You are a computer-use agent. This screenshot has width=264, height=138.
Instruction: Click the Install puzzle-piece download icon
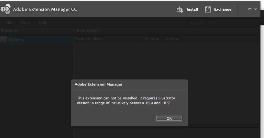[x=180, y=10]
